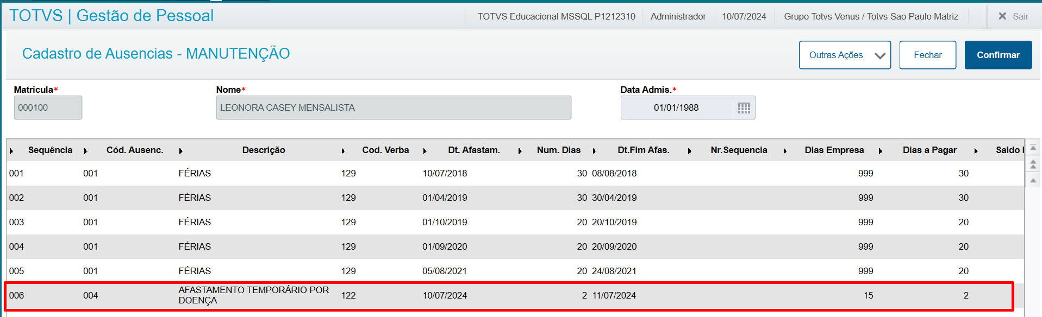1042x317 pixels.
Task: Click FÉRIAS description in row 003
Action: pos(195,222)
